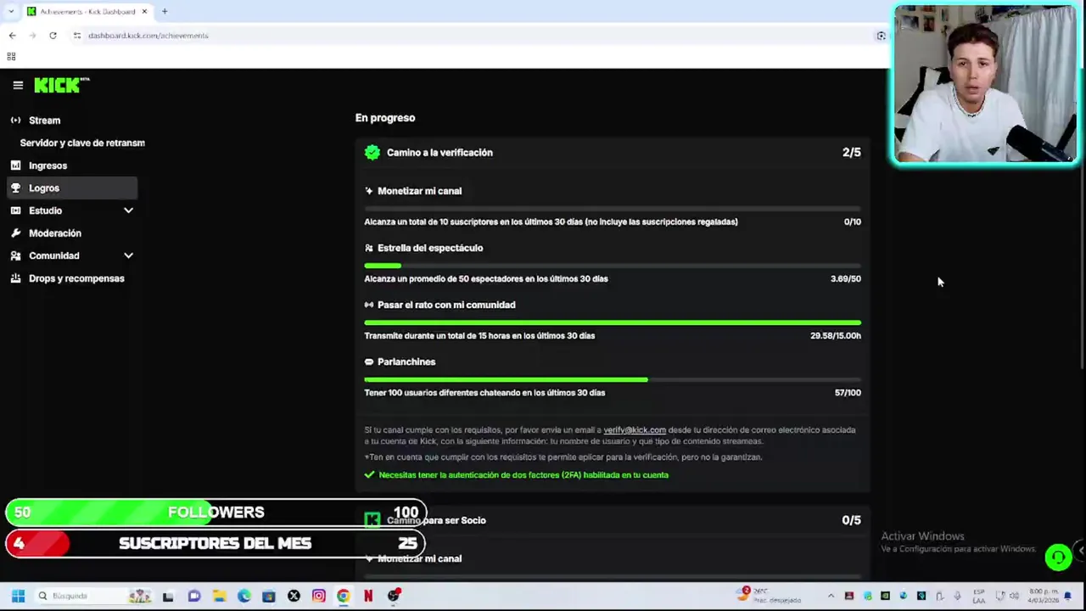Image resolution: width=1086 pixels, height=611 pixels.
Task: Click the 29.58/15.00h value
Action: click(x=836, y=335)
